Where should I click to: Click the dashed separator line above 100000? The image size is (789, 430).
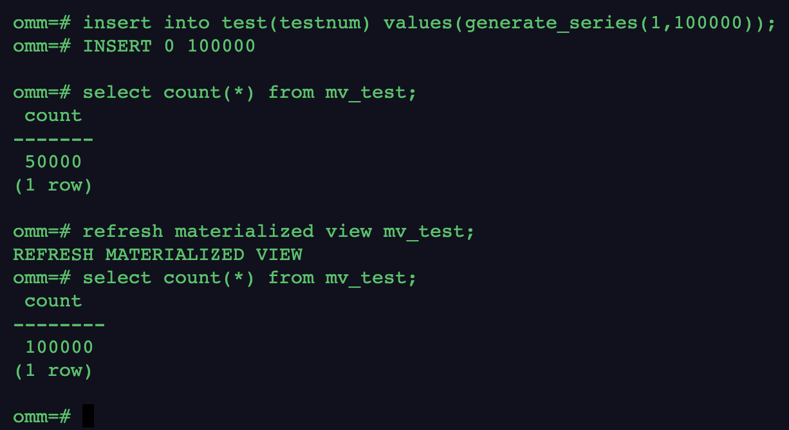59,324
